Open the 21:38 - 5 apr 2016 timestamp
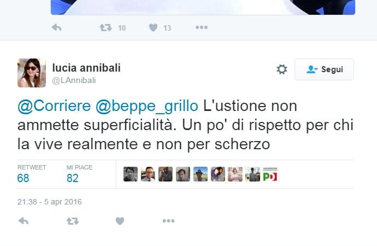Image resolution: width=377 pixels, height=246 pixels. click(x=50, y=202)
